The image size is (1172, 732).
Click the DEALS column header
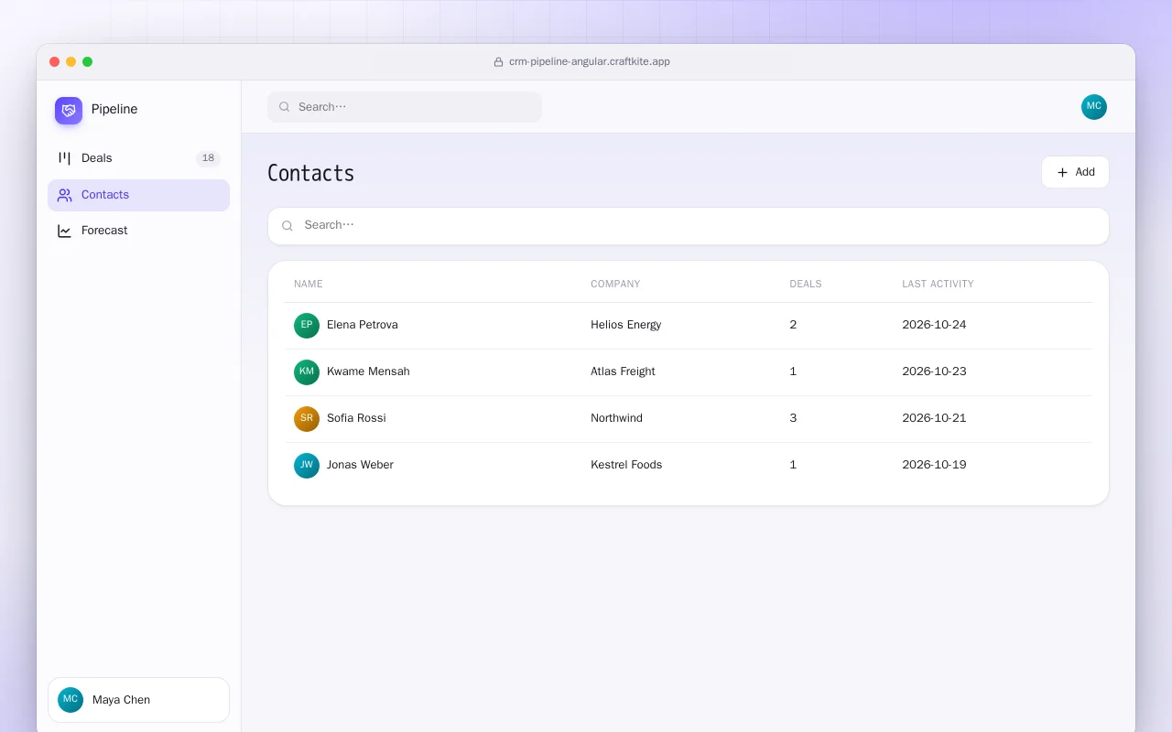[806, 284]
